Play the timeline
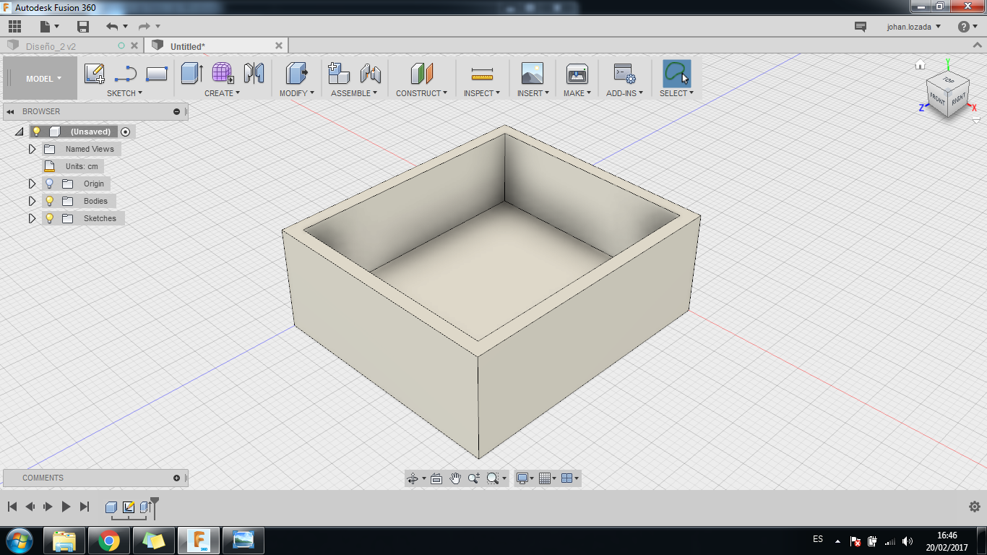Viewport: 987px width, 555px height. point(66,507)
